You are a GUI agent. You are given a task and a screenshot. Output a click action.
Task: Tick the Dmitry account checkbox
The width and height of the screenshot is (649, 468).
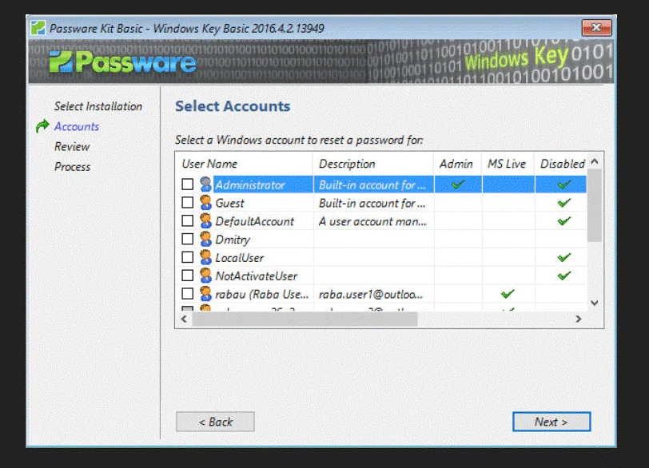(187, 240)
